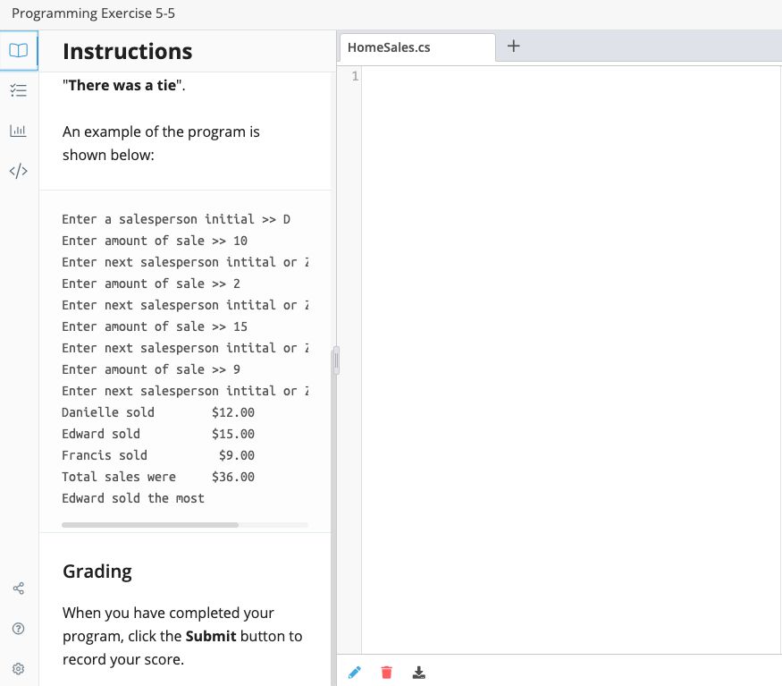This screenshot has width=782, height=686.
Task: Click 'Enter amount of sale >> 2' line
Action: pos(151,284)
